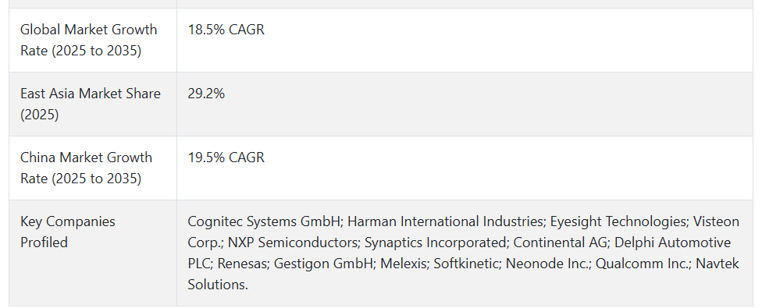Click the Key Companies Profiled label
762x308 pixels.
pos(68,232)
